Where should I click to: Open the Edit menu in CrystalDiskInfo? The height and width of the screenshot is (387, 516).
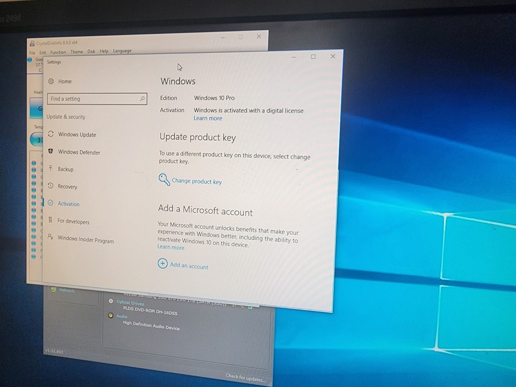[43, 53]
